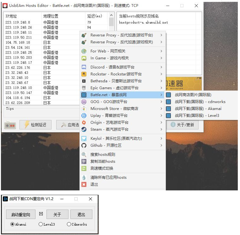Click the Steam logo icon
The image size is (240, 235).
click(x=84, y=129)
